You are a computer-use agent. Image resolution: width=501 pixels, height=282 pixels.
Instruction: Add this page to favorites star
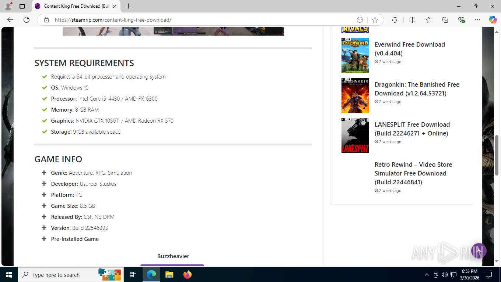(375, 20)
